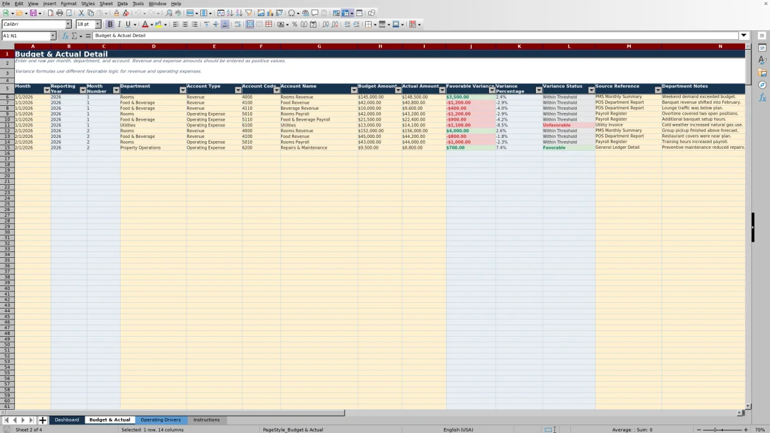The image size is (770, 433).
Task: Click the Copy icon
Action: pos(90,13)
